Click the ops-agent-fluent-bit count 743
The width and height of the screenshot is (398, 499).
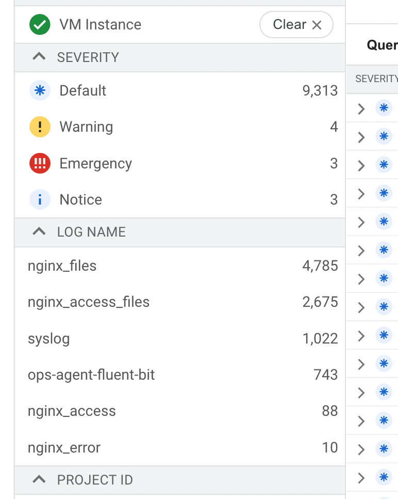(326, 375)
